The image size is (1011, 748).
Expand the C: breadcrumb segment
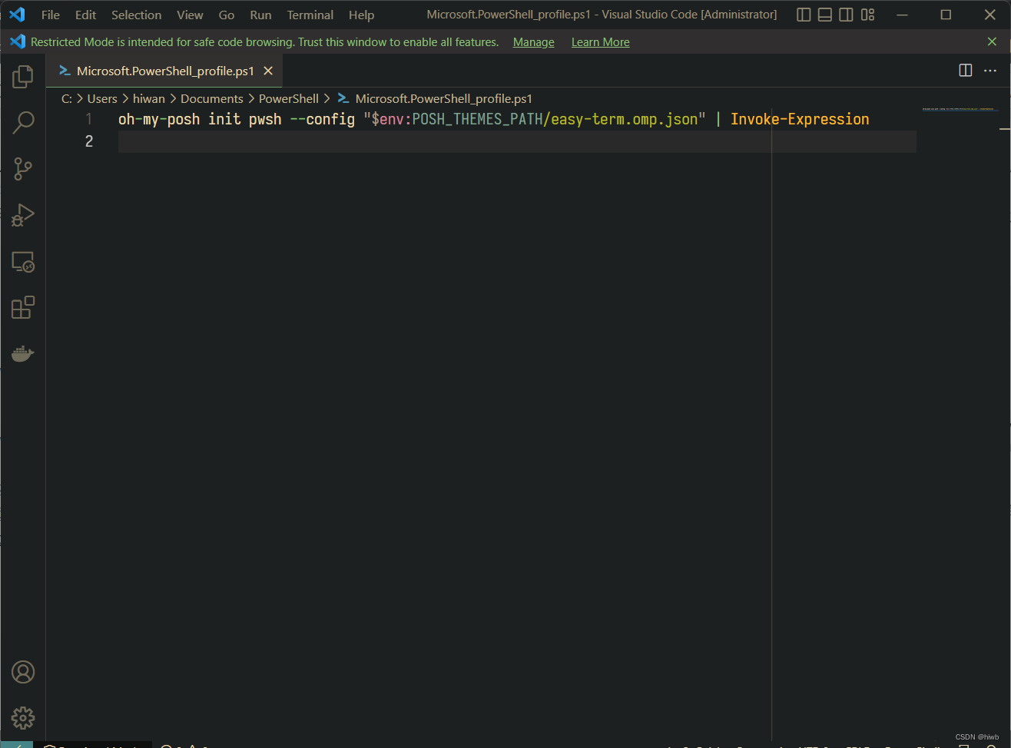point(67,98)
